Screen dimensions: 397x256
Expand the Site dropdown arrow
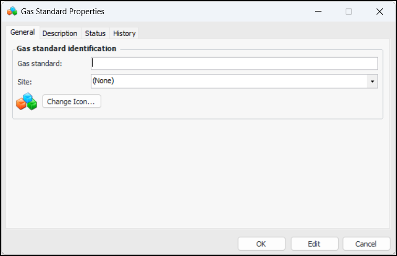[372, 81]
